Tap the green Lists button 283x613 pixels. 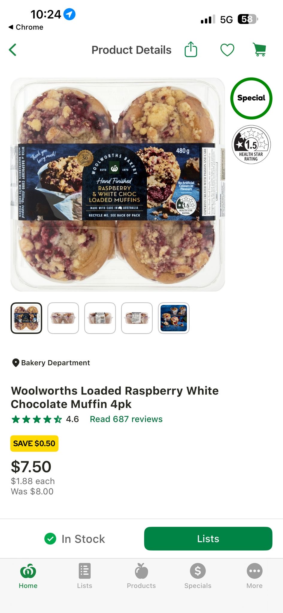[x=208, y=538]
